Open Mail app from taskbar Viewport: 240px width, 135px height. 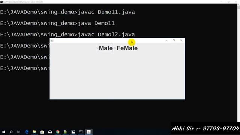[50, 132]
